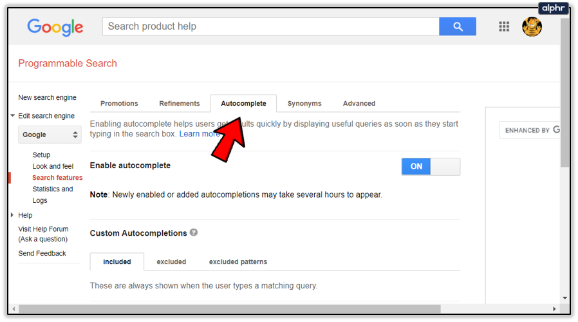Click the Learn more link
The height and width of the screenshot is (322, 578).
pos(200,134)
